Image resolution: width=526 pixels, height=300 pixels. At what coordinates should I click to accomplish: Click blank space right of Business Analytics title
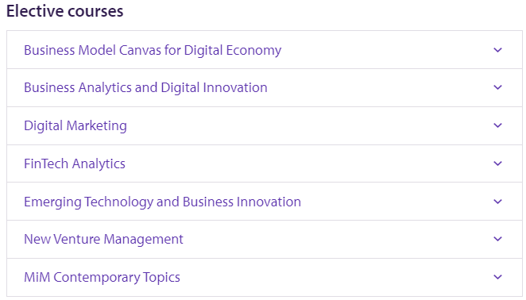[379, 87]
